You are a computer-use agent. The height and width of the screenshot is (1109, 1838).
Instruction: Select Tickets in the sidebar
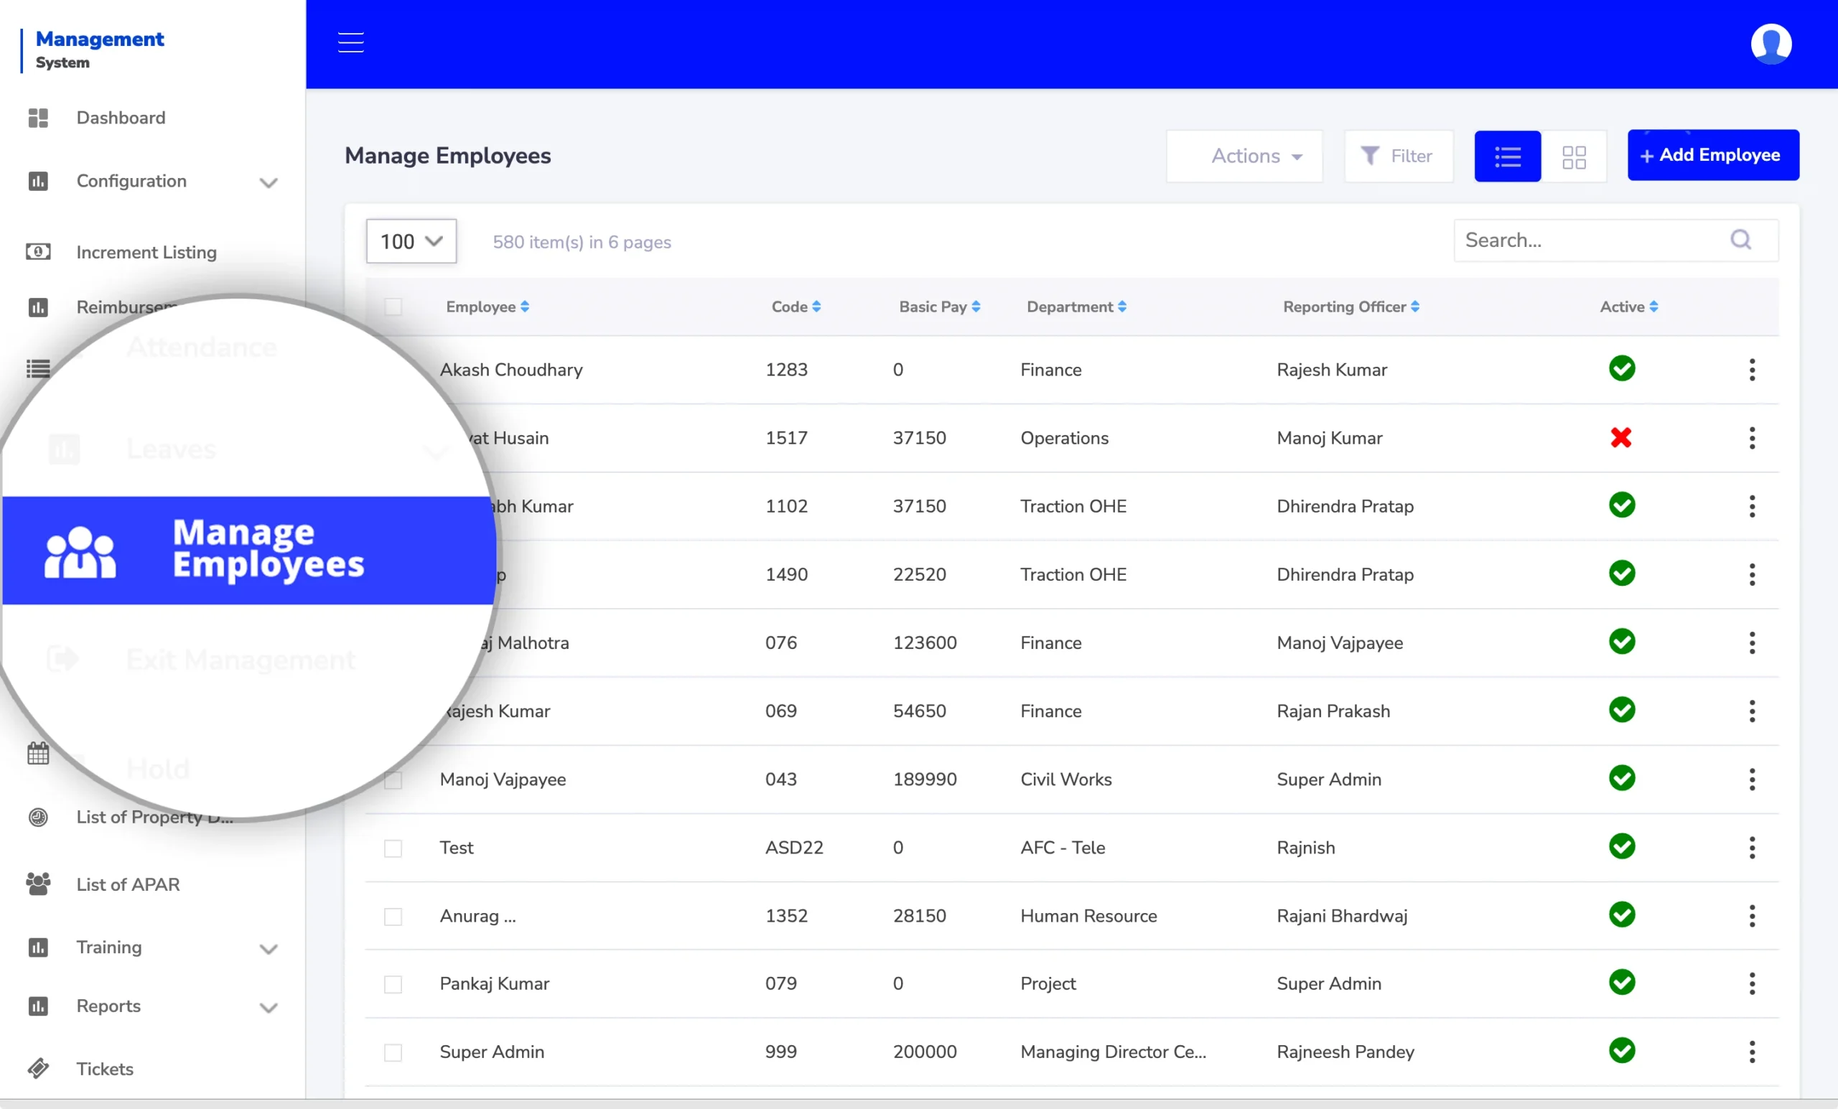pos(104,1069)
